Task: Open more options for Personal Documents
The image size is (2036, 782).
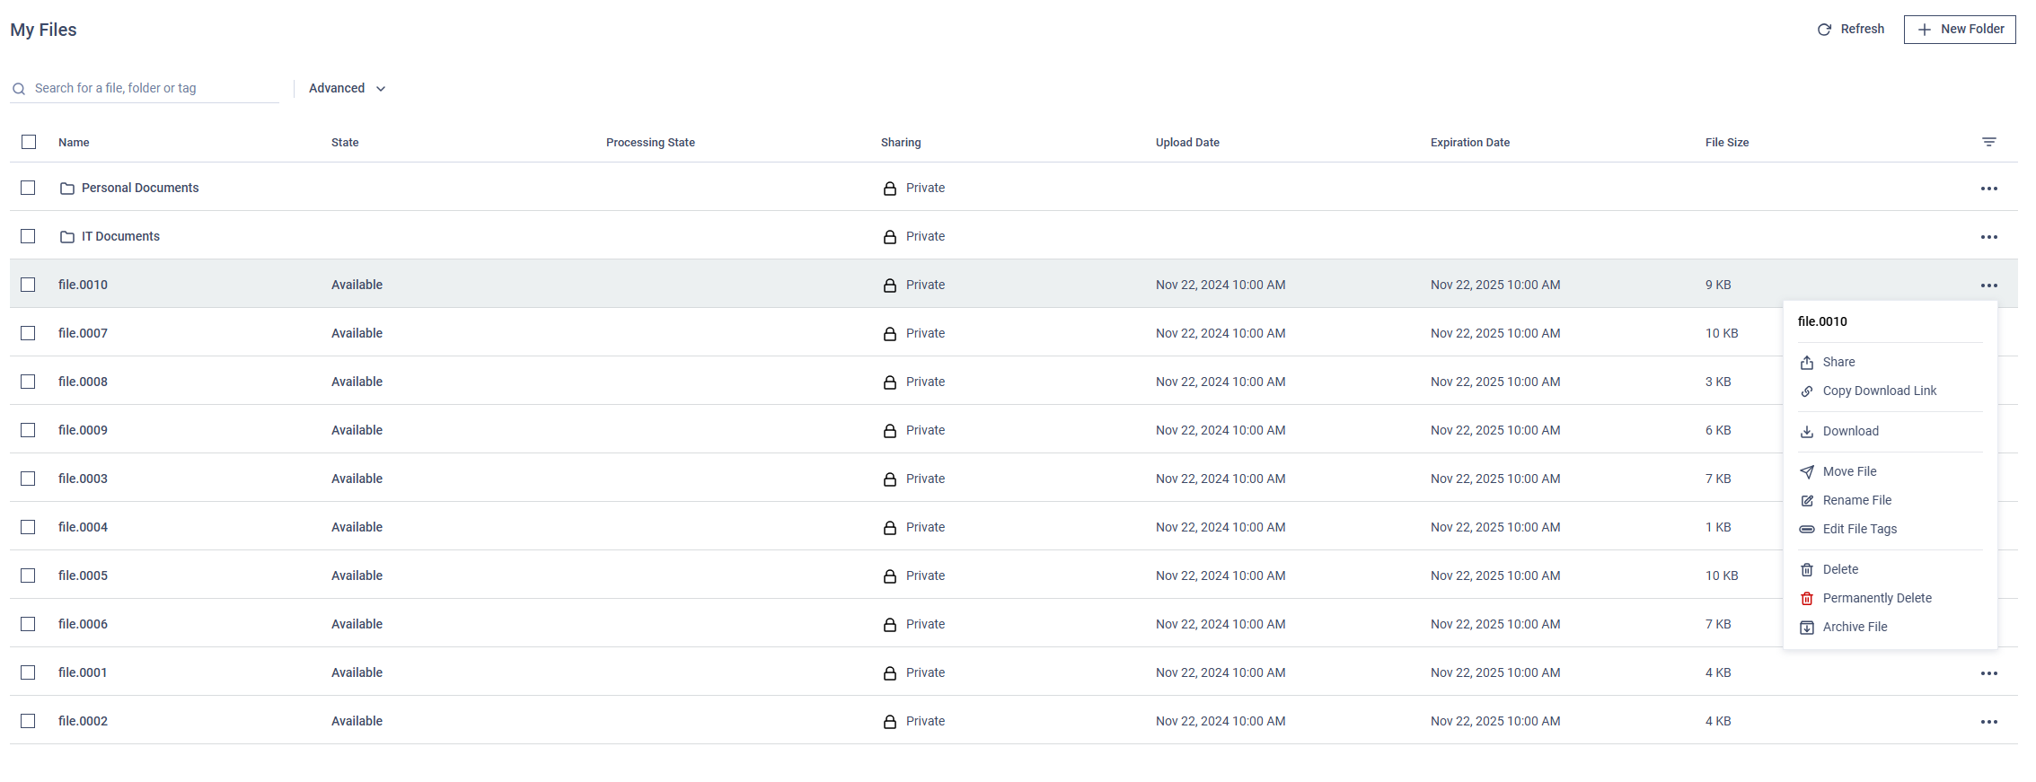Action: tap(1989, 189)
